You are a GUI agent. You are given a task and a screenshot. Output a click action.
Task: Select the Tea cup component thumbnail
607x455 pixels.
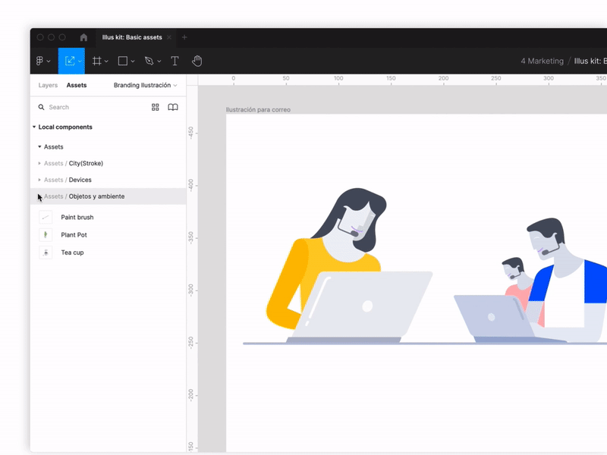click(x=46, y=253)
